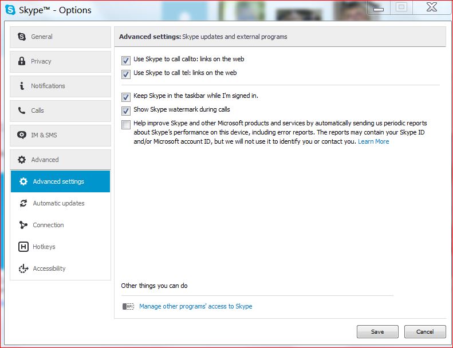Image resolution: width=453 pixels, height=348 pixels.
Task: Close the Skype Options window
Action: 432,7
